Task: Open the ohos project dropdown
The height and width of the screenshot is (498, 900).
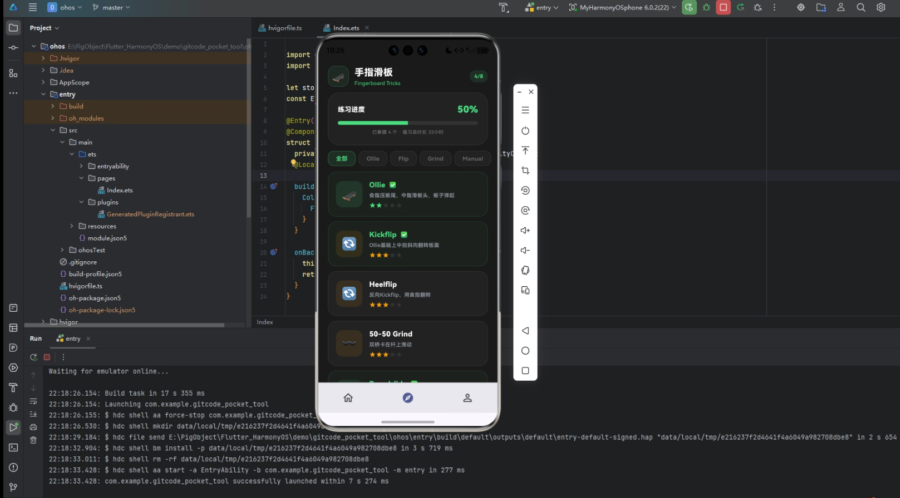Action: 65,7
